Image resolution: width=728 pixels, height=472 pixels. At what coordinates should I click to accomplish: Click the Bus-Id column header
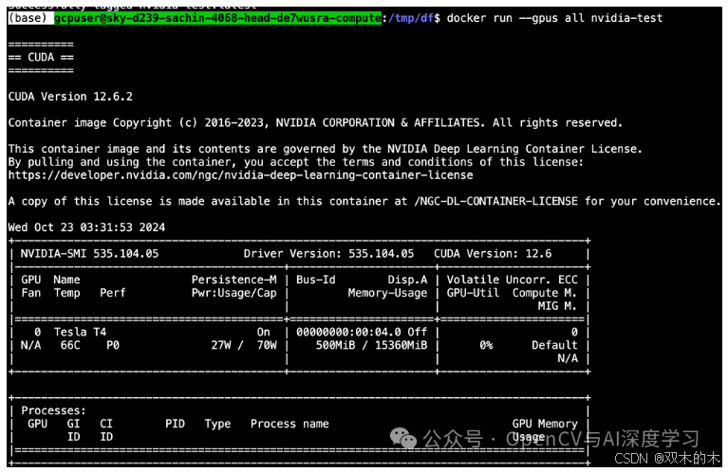pos(316,280)
